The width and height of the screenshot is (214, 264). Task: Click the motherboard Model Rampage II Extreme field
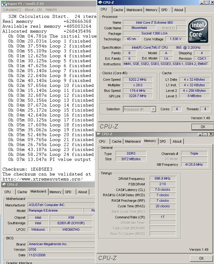(x=55, y=210)
